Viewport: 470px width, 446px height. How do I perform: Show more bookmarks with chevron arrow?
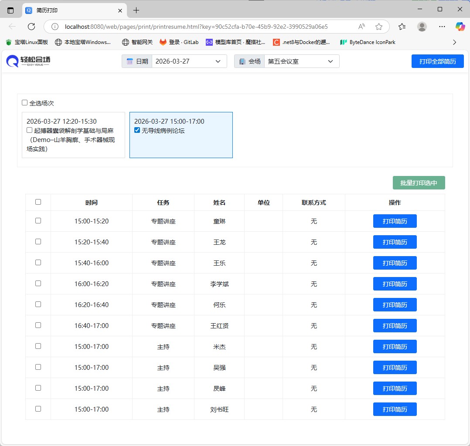pyautogui.click(x=454, y=42)
